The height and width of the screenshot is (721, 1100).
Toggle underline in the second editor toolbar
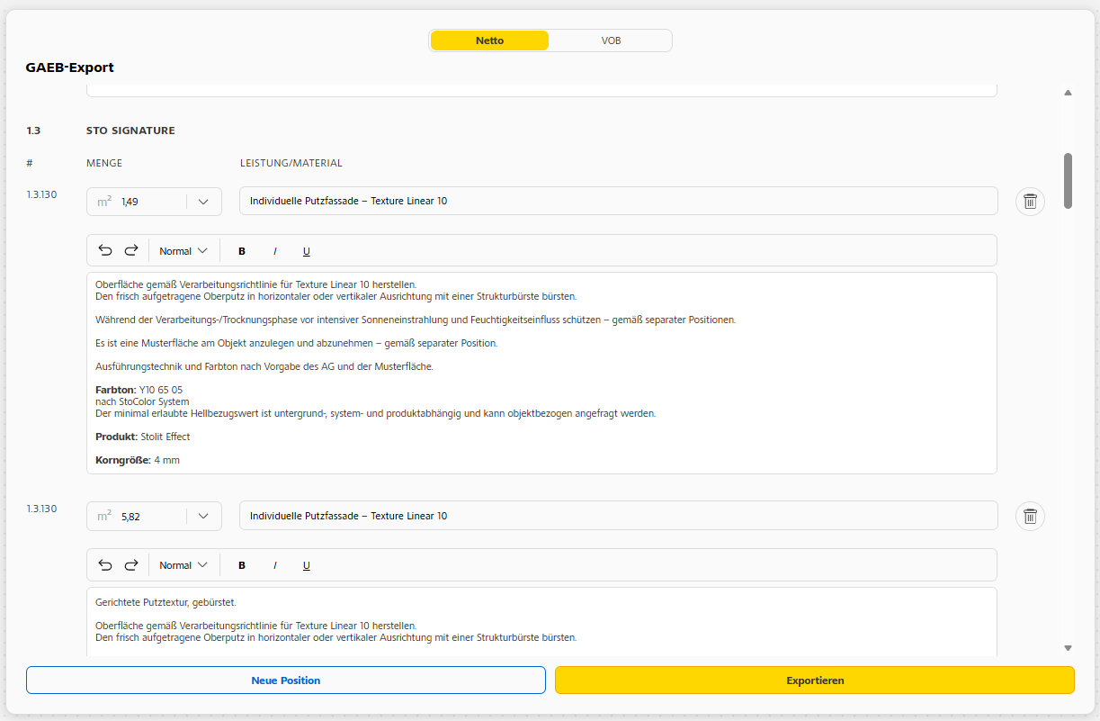307,565
